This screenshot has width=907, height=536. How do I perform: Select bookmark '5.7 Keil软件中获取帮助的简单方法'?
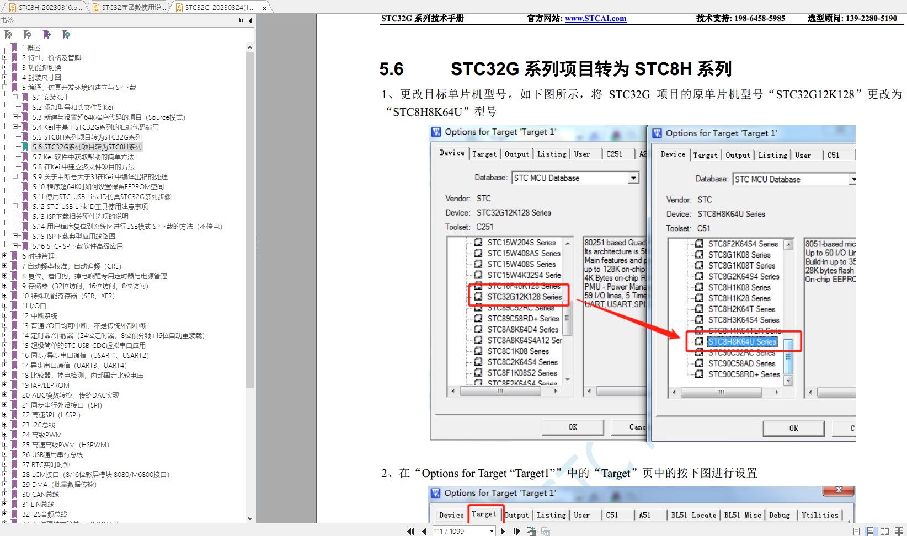(83, 157)
